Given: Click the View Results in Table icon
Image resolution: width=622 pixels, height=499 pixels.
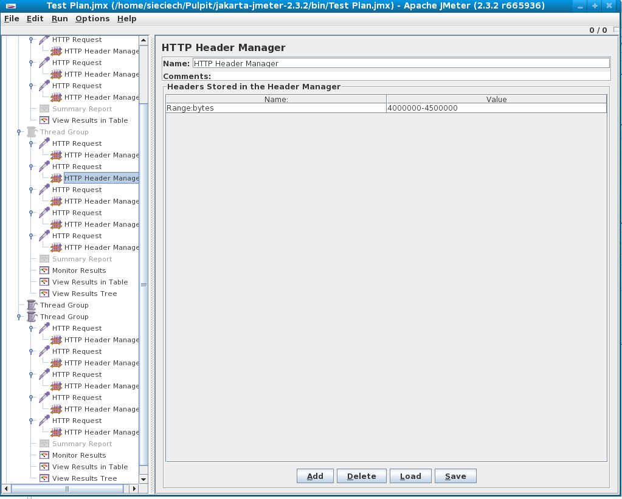Looking at the screenshot, I should [44, 120].
